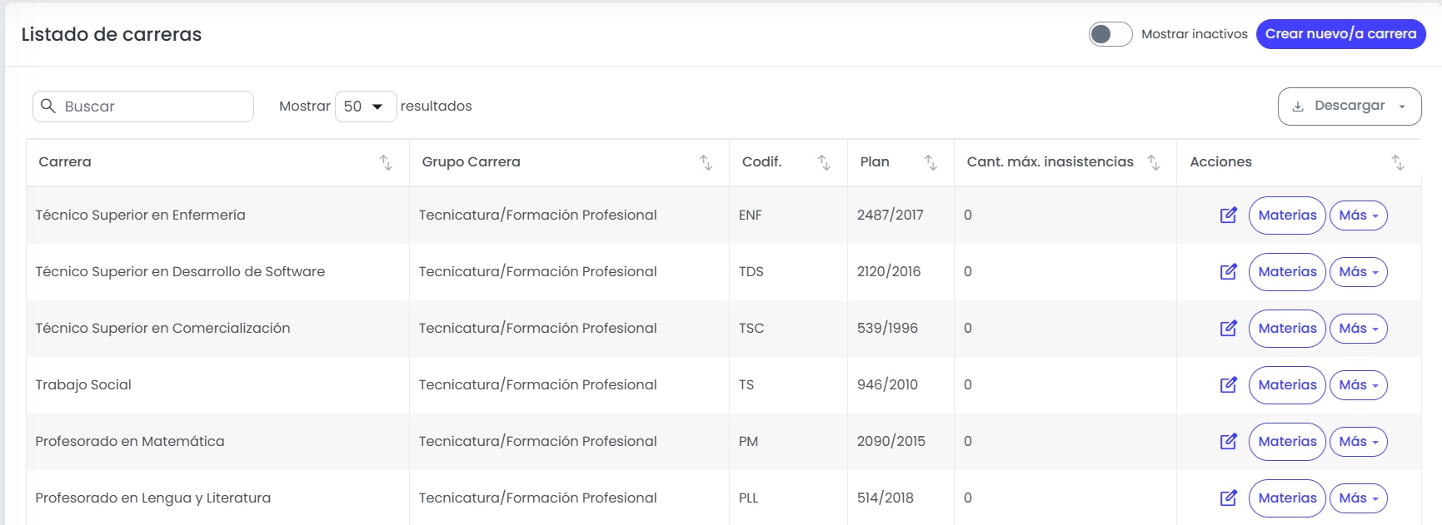
Task: Click the Profesorado en Matemática name
Action: point(130,442)
